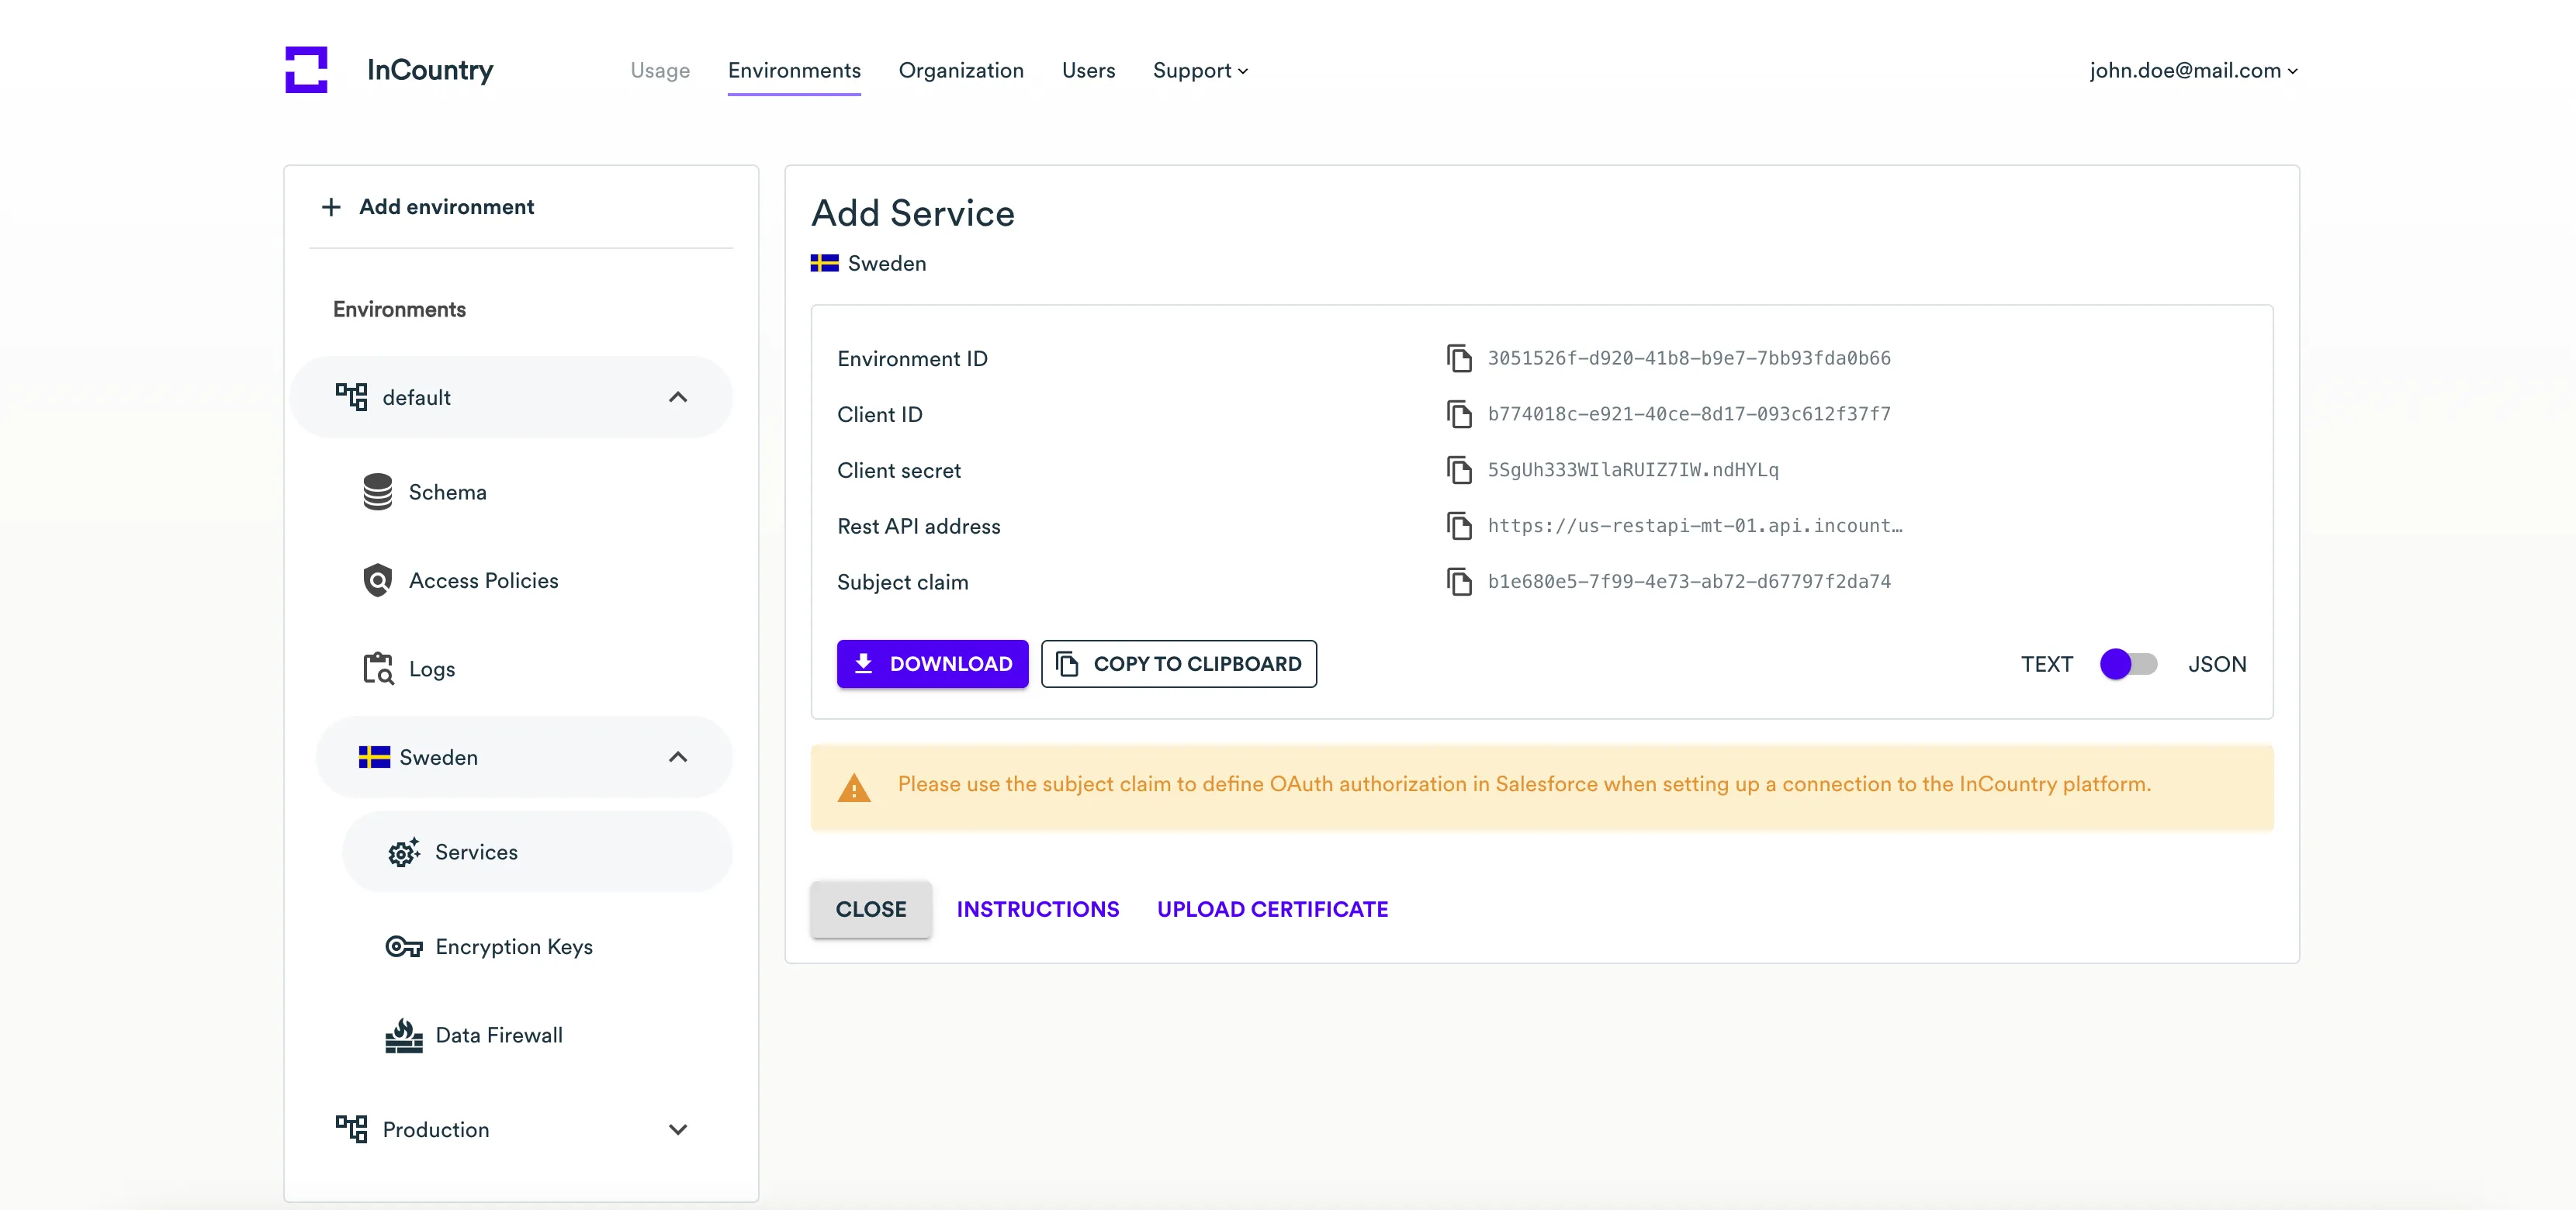Collapse the default environment
The width and height of the screenshot is (2576, 1210).
click(x=677, y=397)
